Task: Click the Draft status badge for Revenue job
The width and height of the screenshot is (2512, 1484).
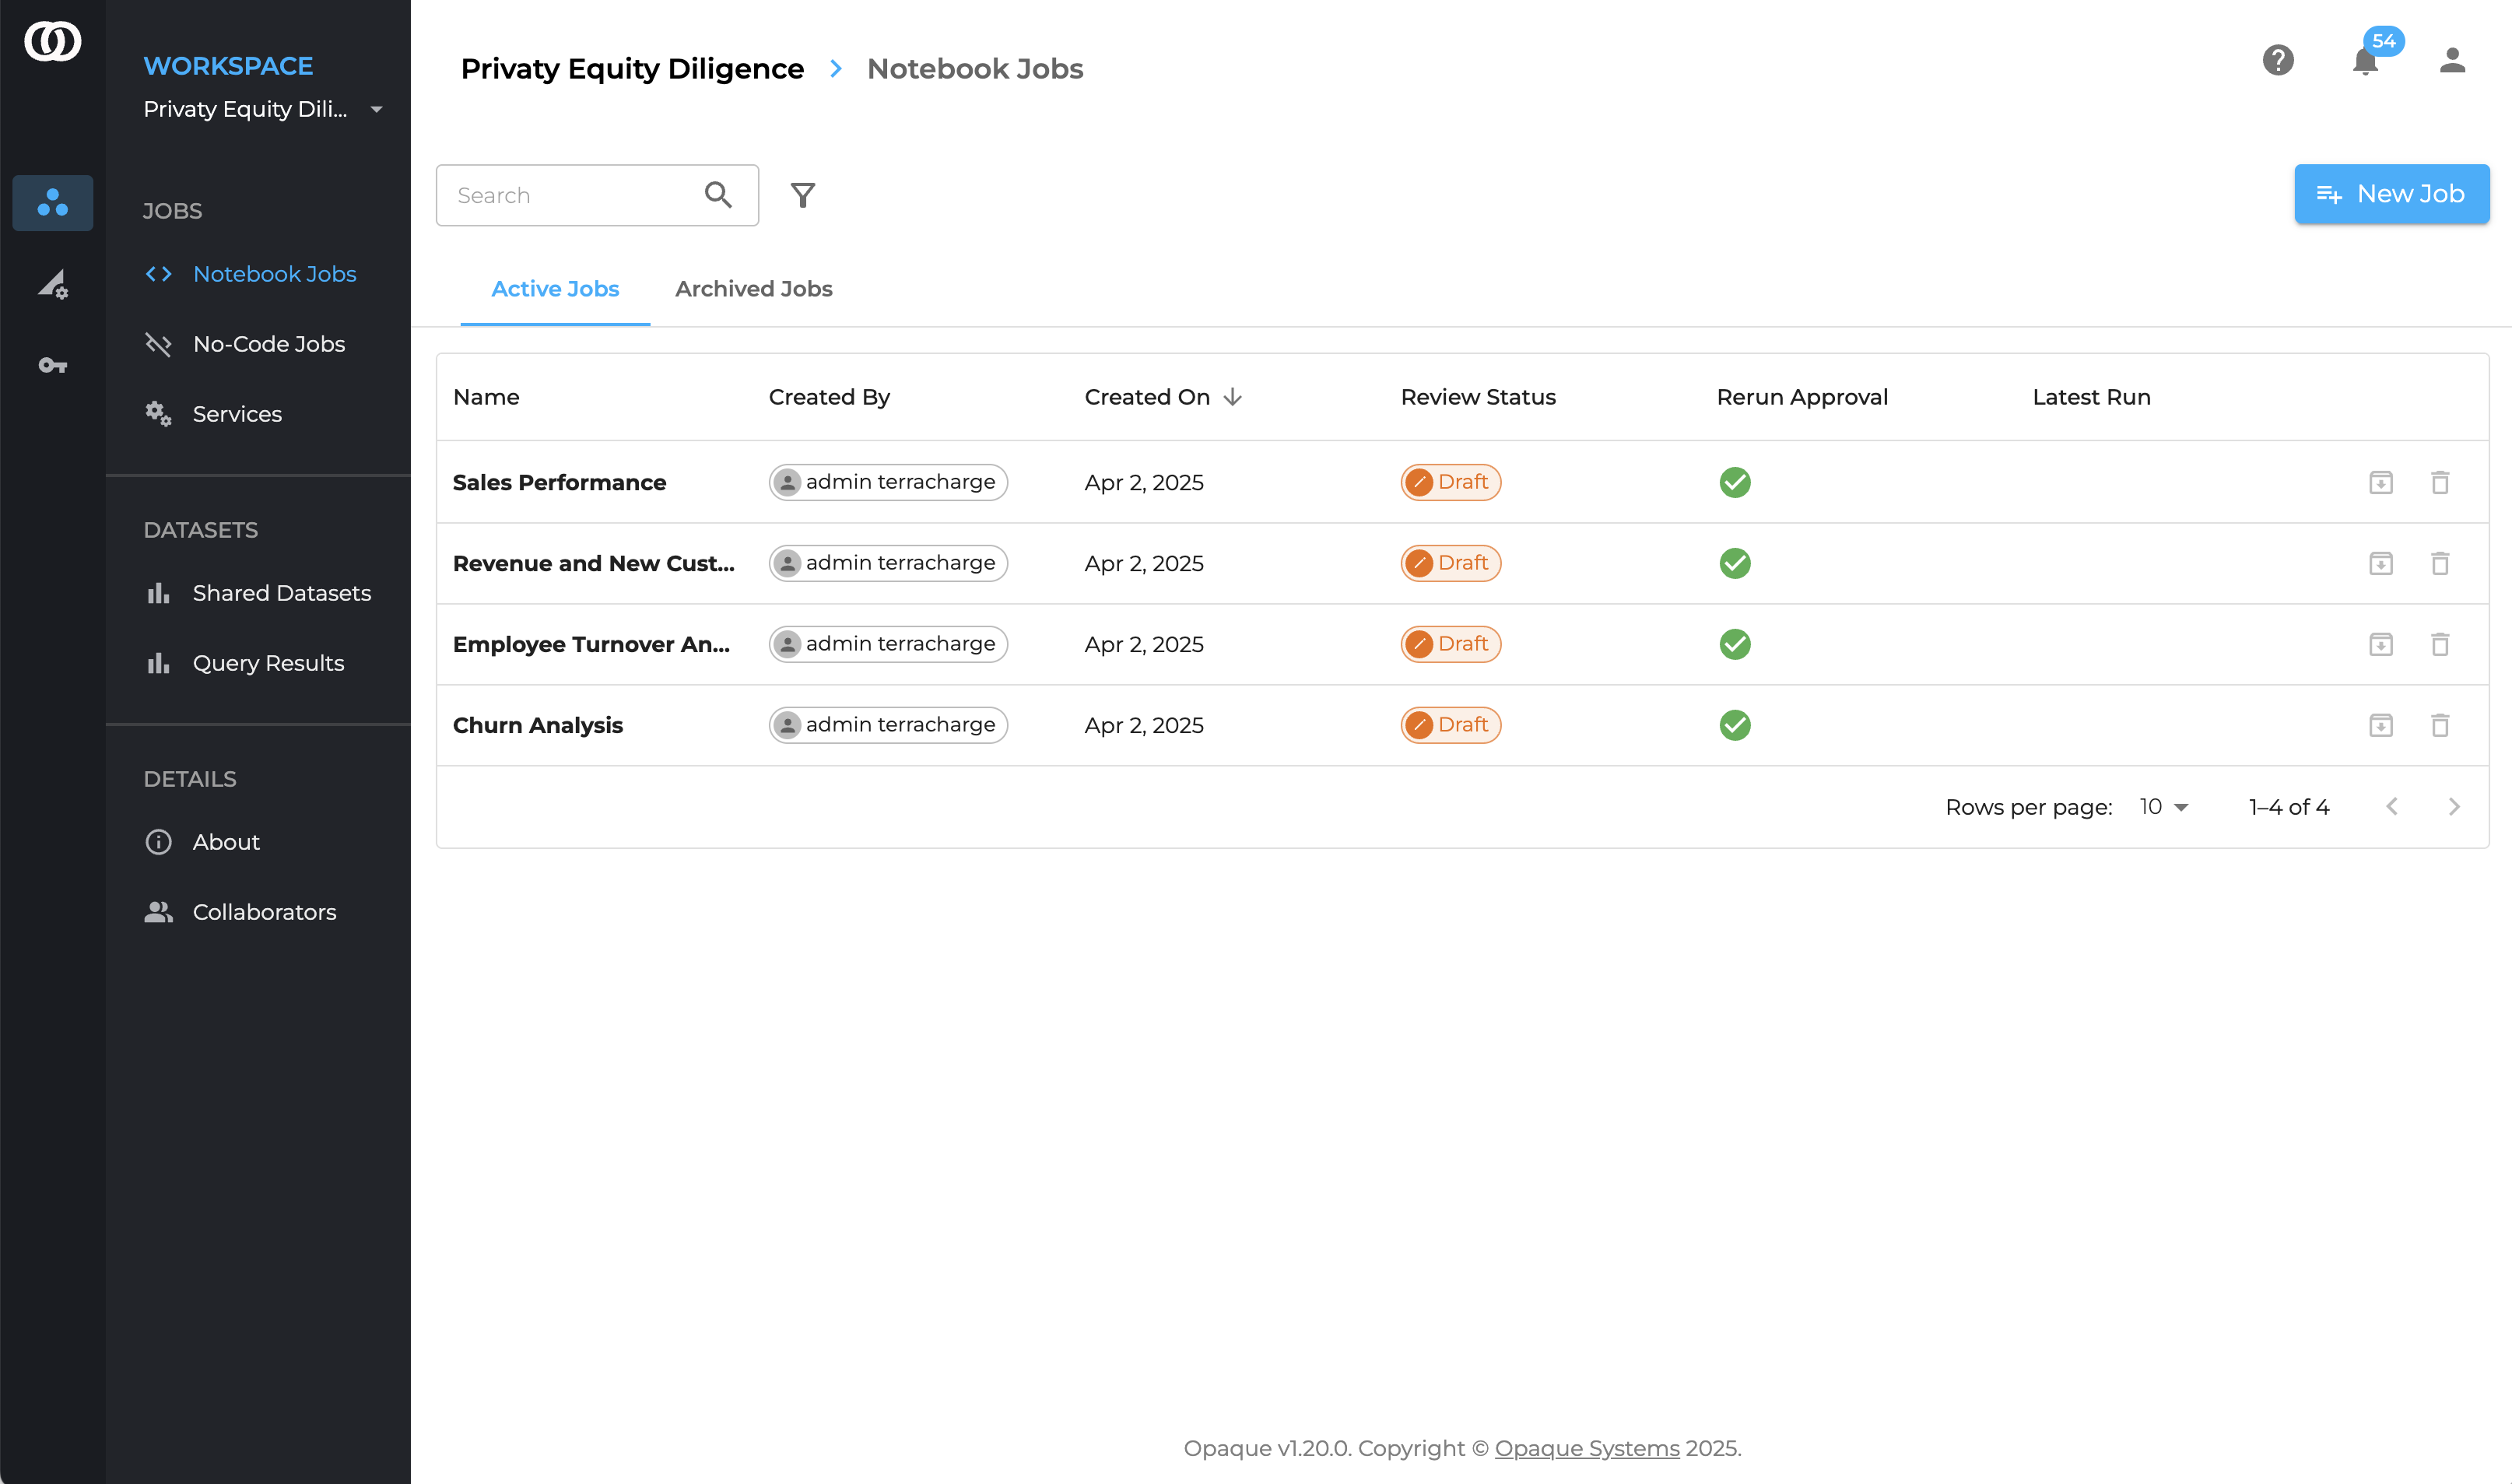Action: [x=1450, y=563]
